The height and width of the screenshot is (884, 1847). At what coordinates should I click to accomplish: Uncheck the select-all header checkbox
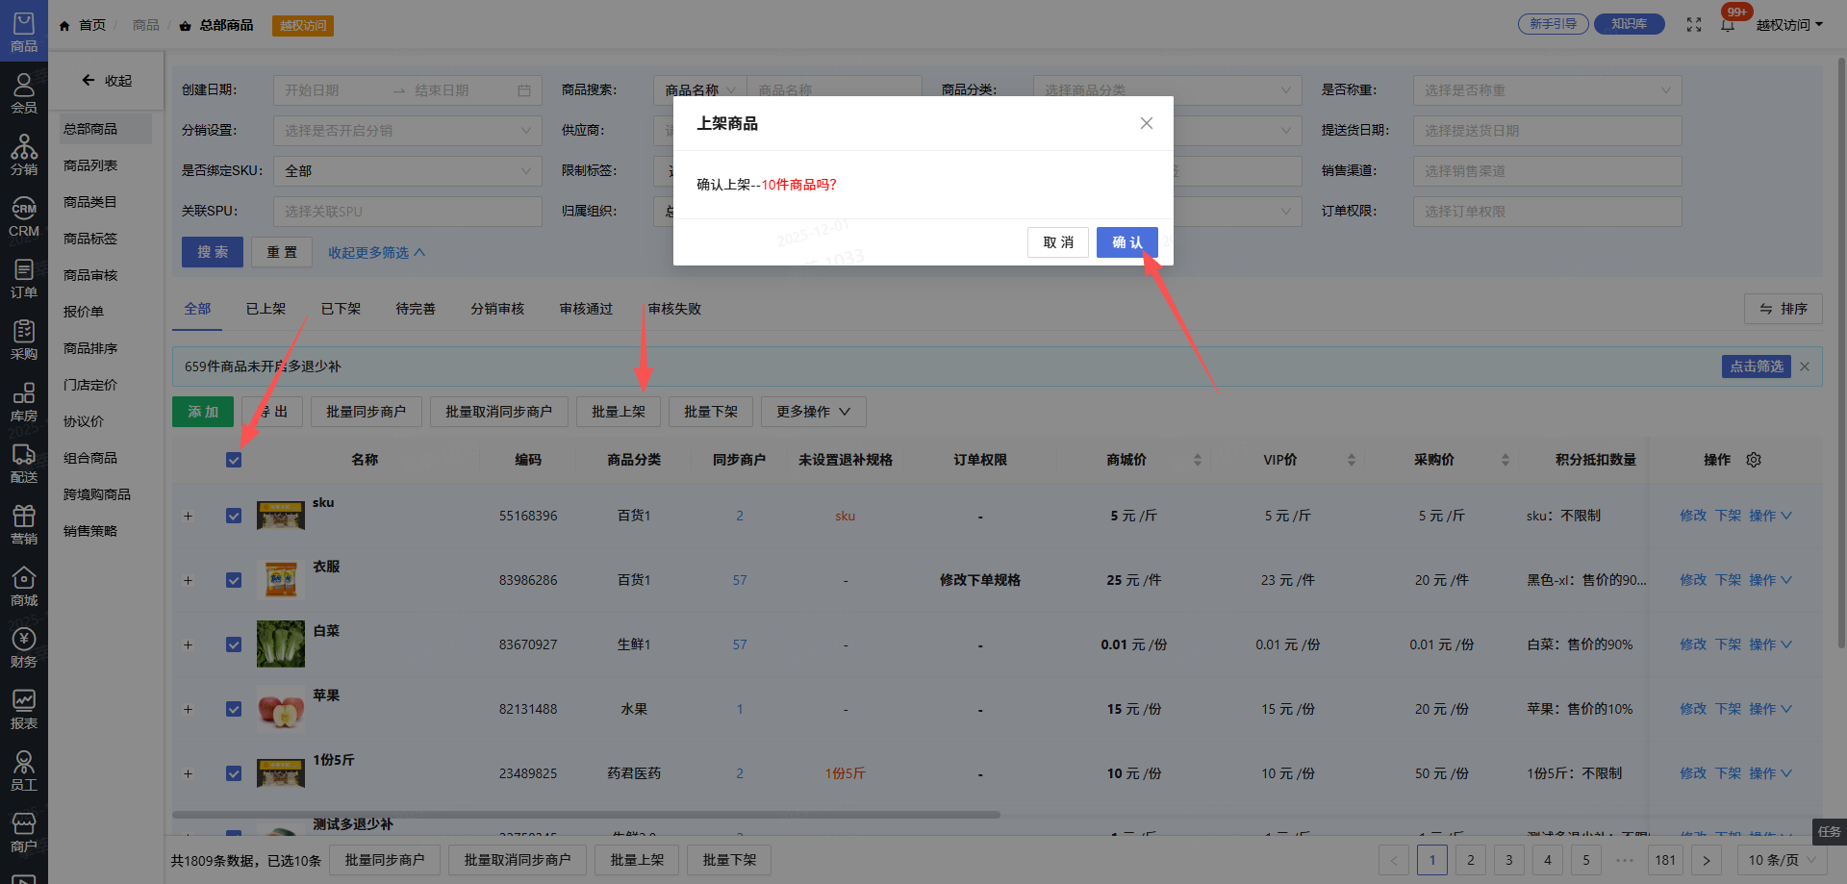pyautogui.click(x=234, y=460)
